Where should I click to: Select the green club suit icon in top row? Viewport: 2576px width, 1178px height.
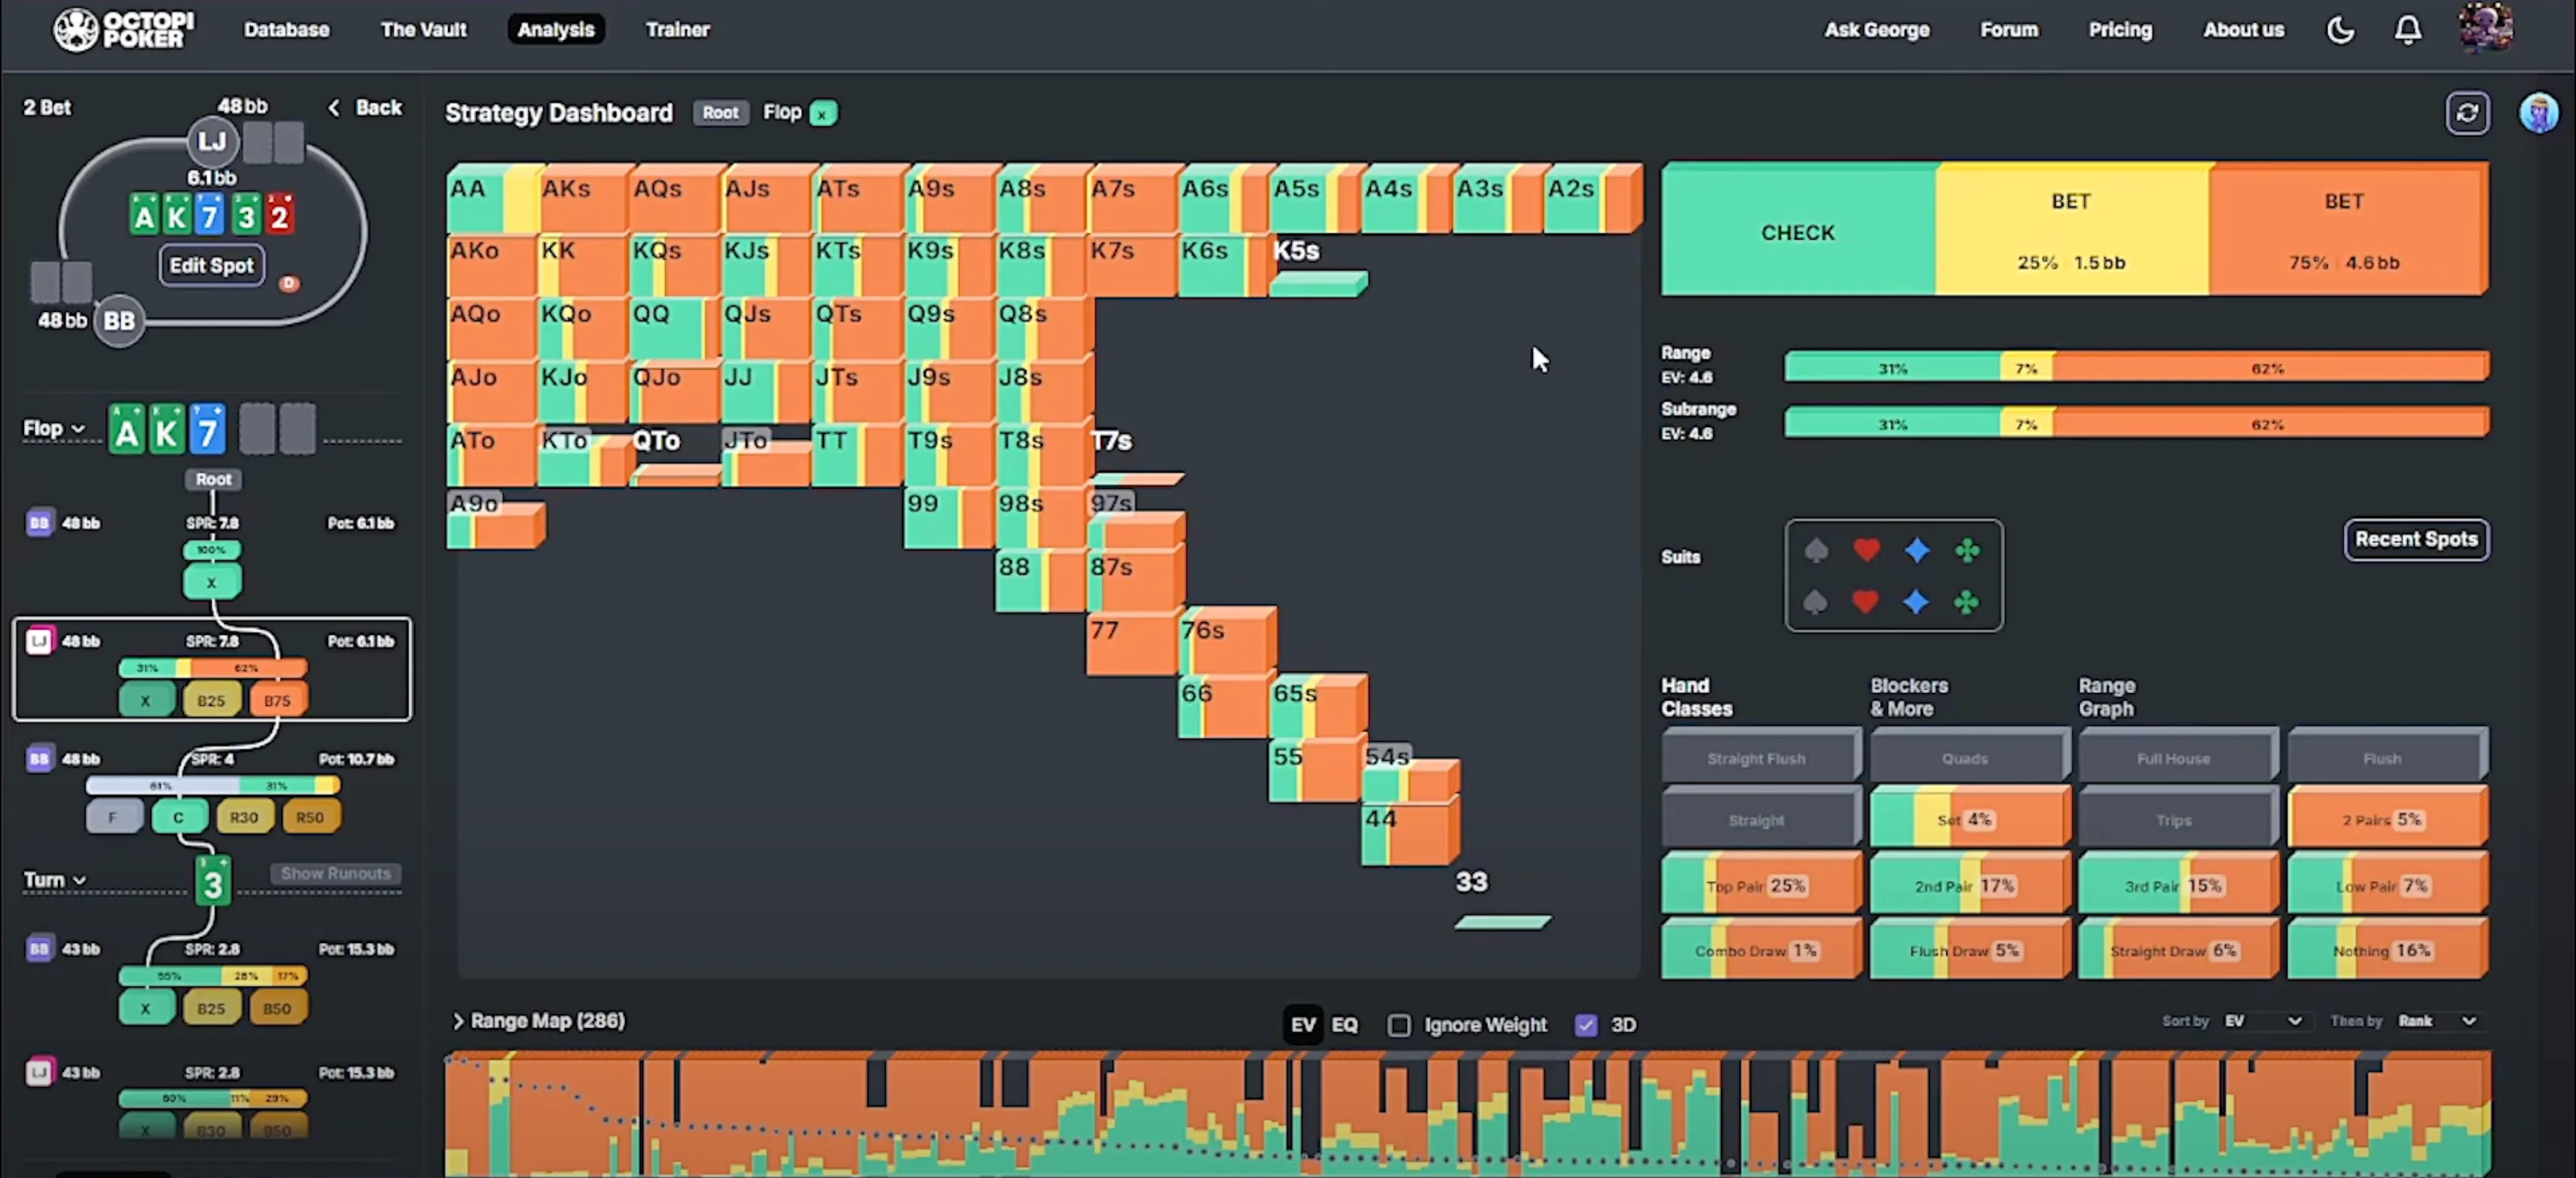[x=1967, y=550]
